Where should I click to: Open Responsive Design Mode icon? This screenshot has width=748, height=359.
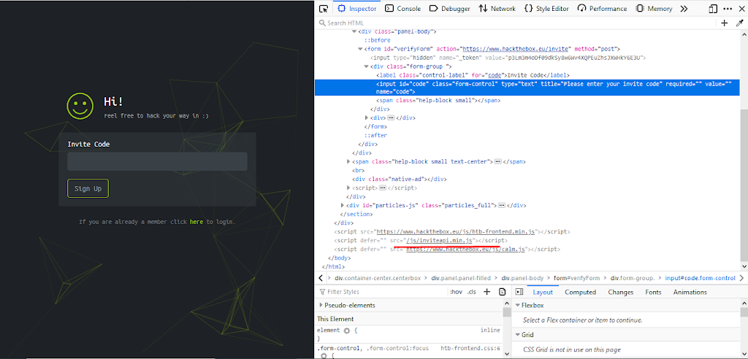coord(713,9)
